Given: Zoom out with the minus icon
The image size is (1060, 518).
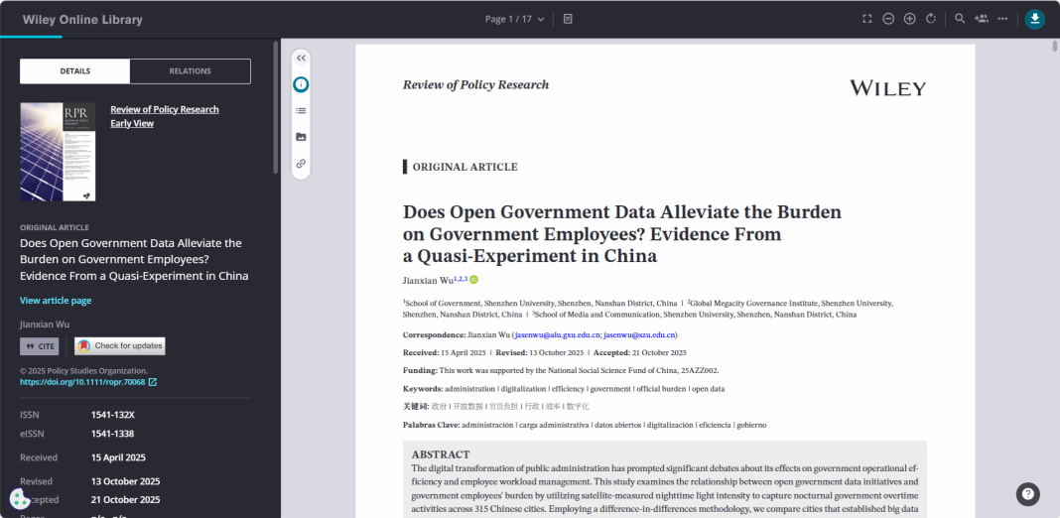Looking at the screenshot, I should 888,19.
